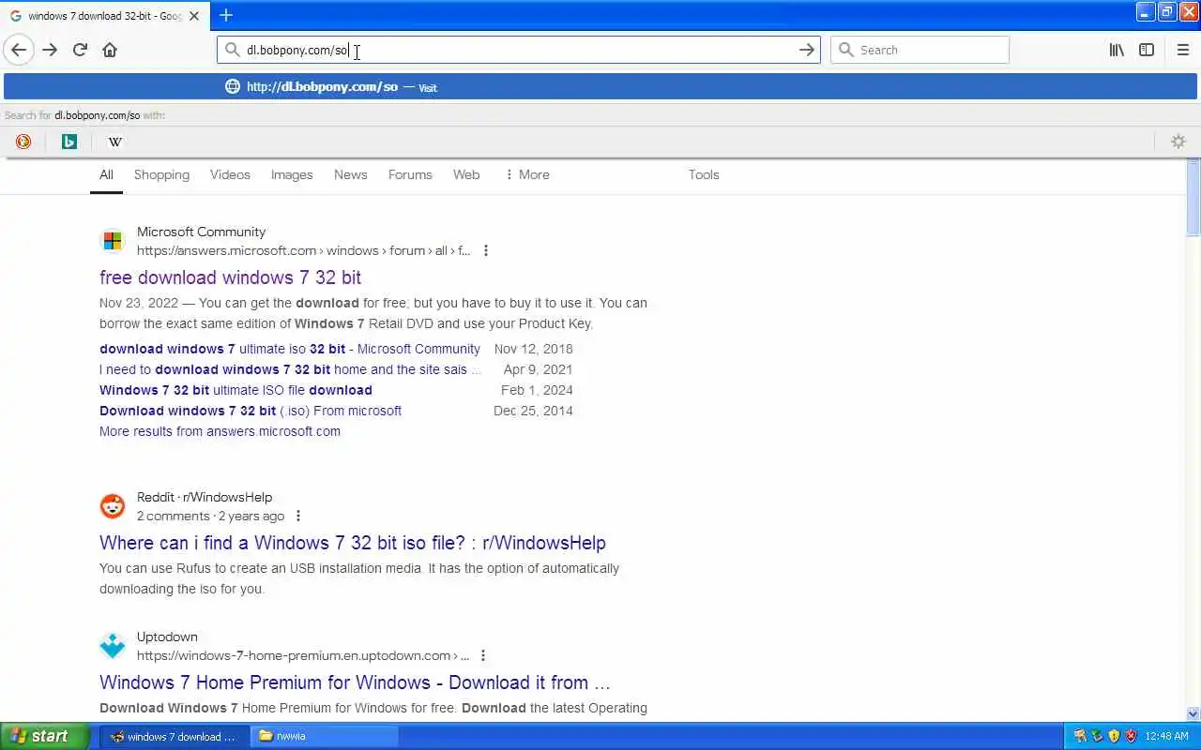1201x750 pixels.
Task: Search with the DuckDuckGo one-off icon
Action: (23, 142)
